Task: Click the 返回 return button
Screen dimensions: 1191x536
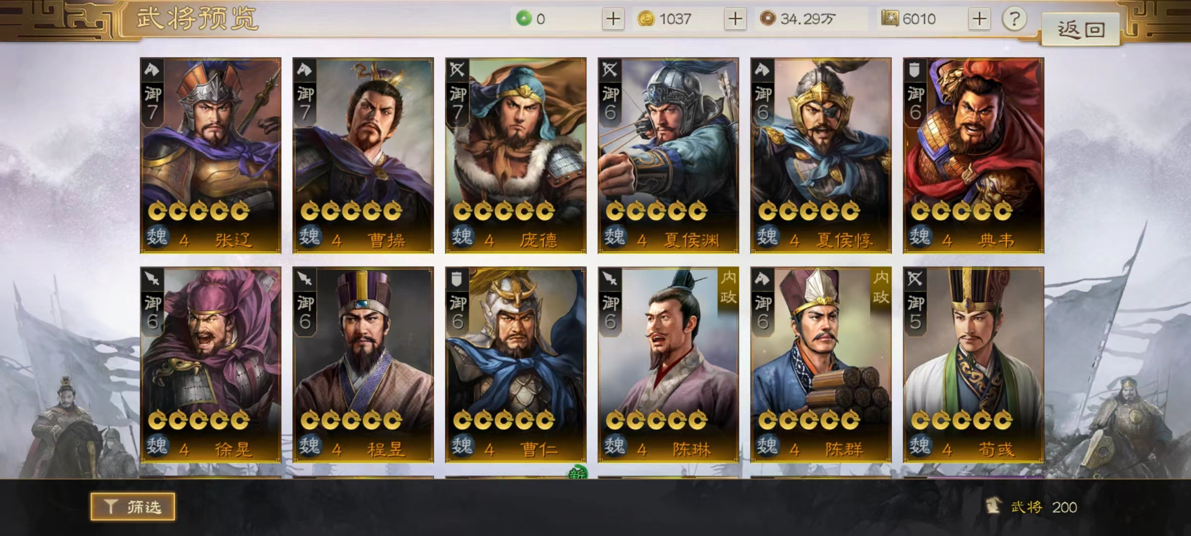Action: point(1080,30)
